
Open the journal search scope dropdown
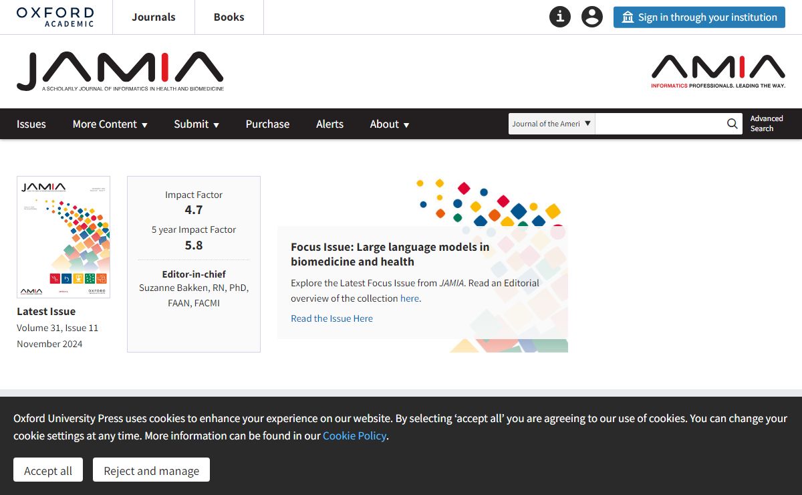pos(552,124)
